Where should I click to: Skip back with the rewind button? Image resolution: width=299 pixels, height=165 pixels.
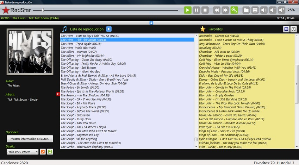[217, 10]
